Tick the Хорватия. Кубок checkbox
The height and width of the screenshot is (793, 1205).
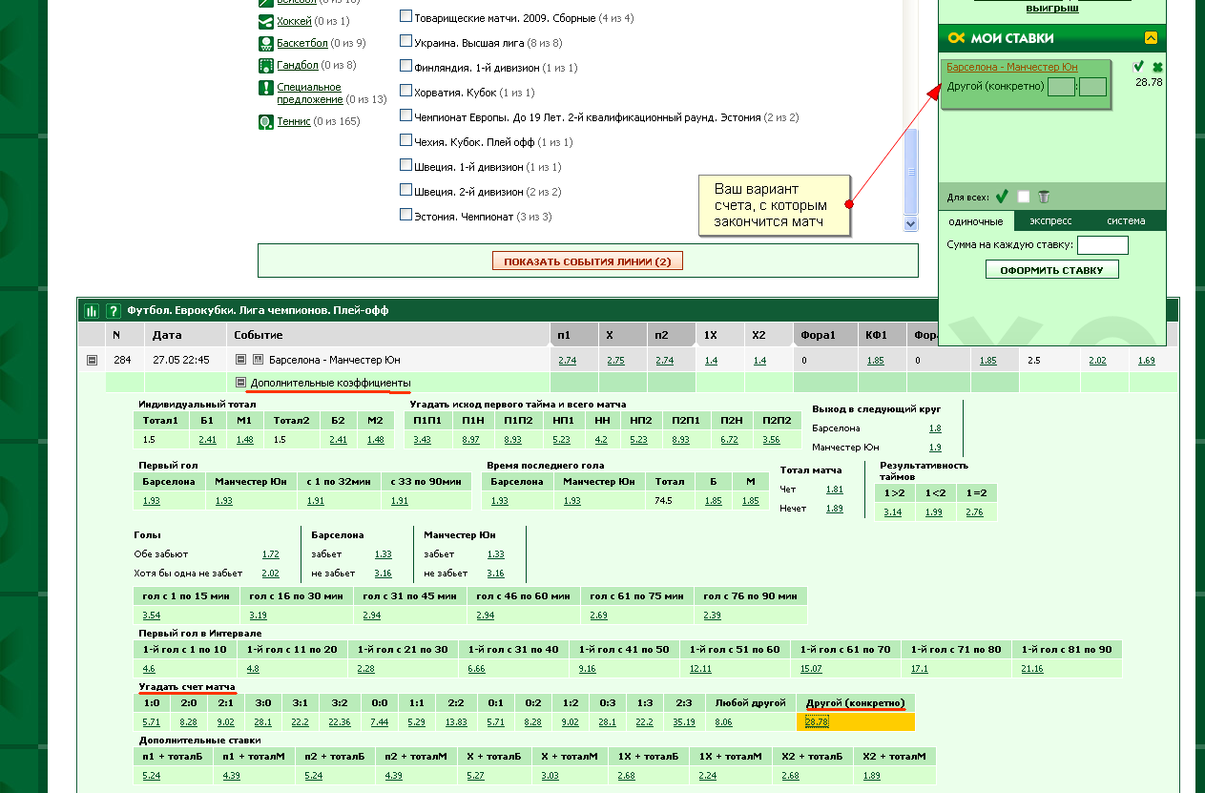pos(406,92)
